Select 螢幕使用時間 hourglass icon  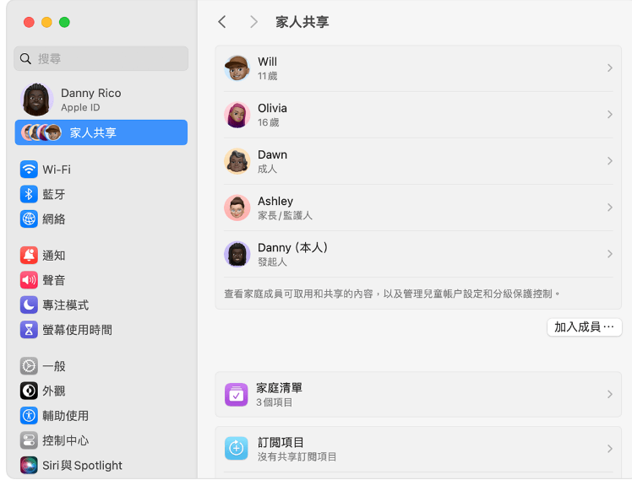click(30, 330)
